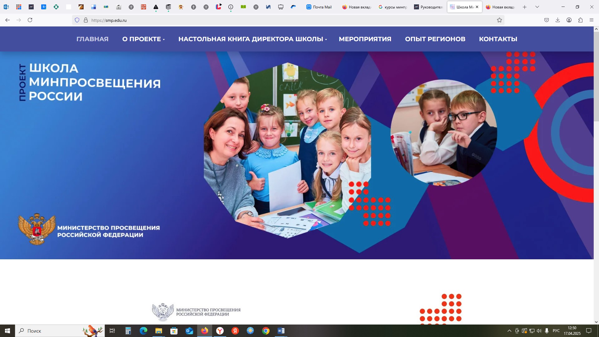Go back to the previous page

[7, 20]
